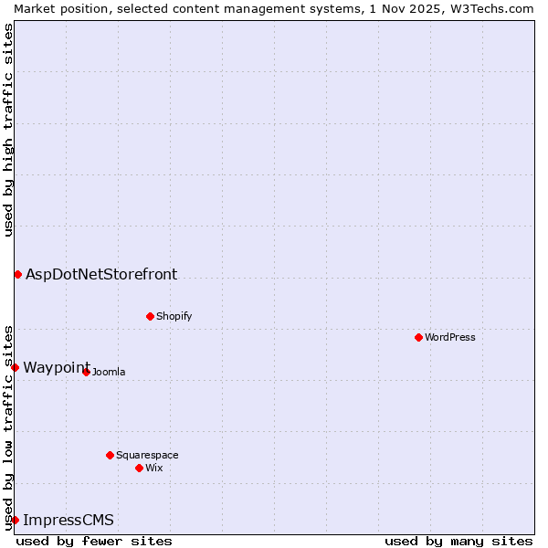Click the Squarespace text label

pyautogui.click(x=147, y=455)
